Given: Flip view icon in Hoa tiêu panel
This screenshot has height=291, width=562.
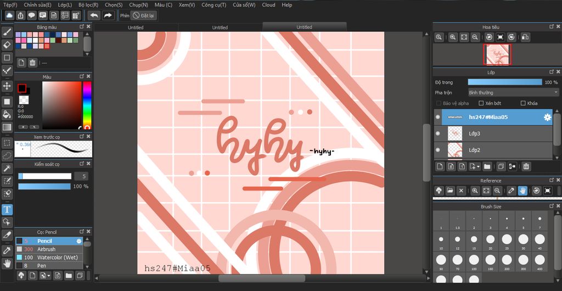Looking at the screenshot, I should click(x=525, y=37).
